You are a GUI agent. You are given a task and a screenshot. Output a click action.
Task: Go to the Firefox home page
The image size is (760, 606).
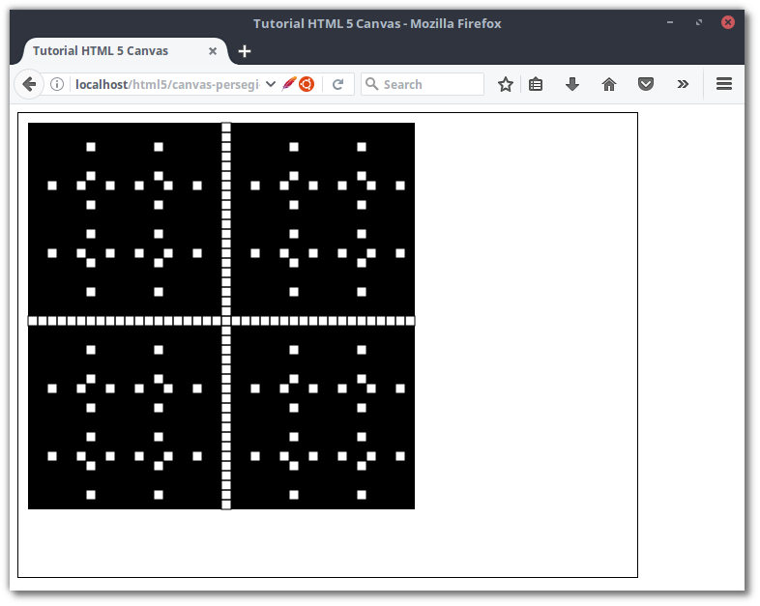click(x=609, y=84)
